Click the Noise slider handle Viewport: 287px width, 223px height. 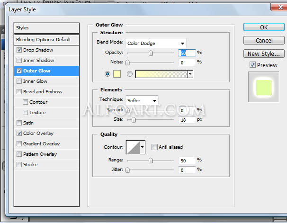(x=127, y=62)
